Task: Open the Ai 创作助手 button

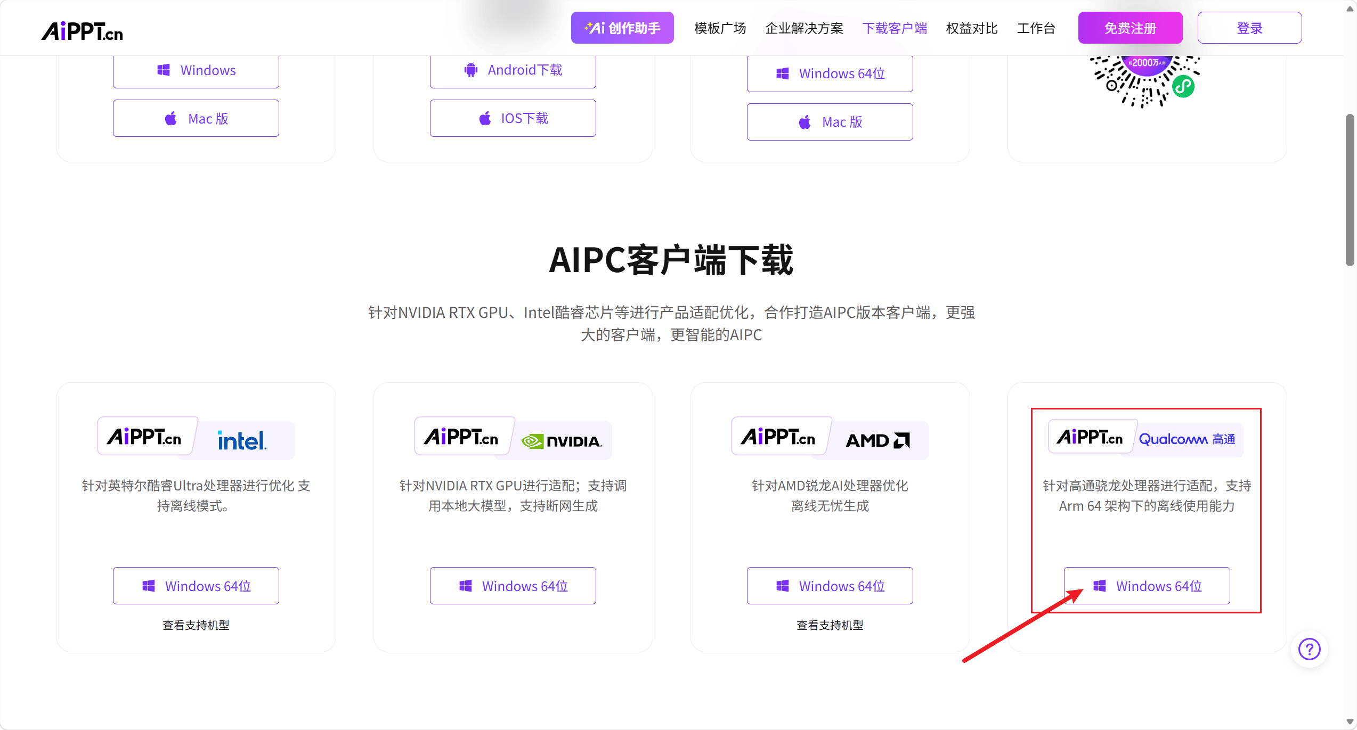Action: pyautogui.click(x=622, y=28)
